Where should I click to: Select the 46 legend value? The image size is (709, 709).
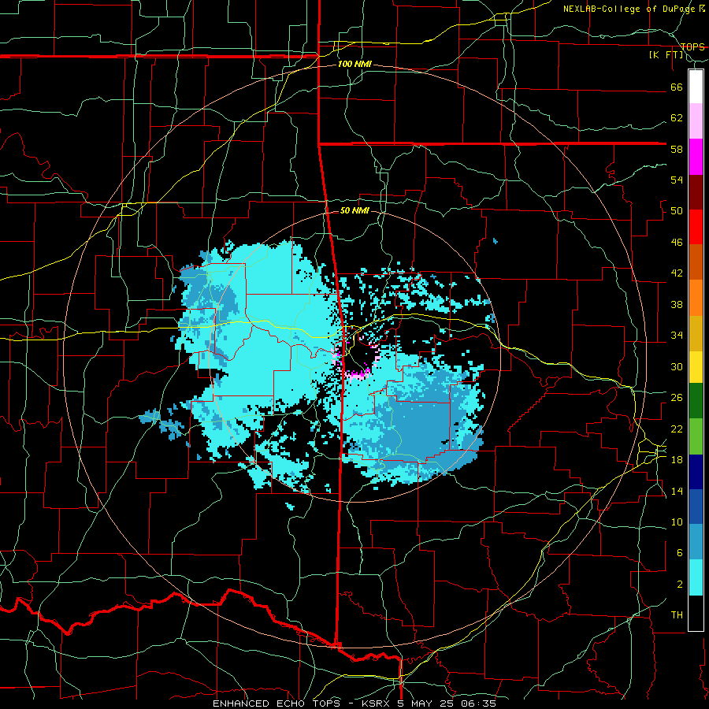677,242
